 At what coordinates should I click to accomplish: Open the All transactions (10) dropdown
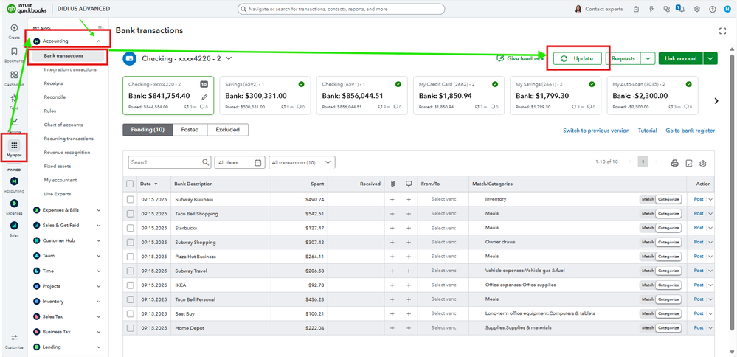302,162
